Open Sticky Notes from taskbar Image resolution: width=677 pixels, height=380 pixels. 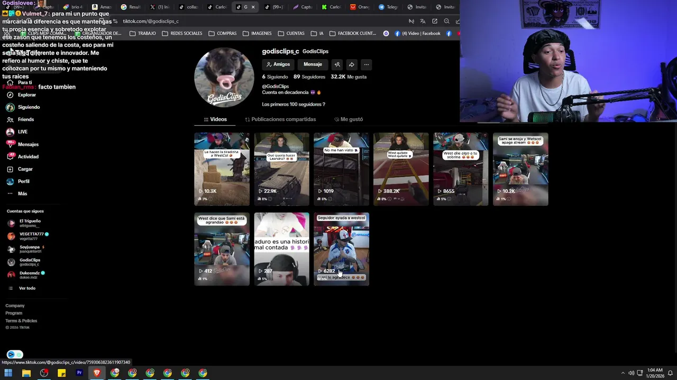point(61,373)
